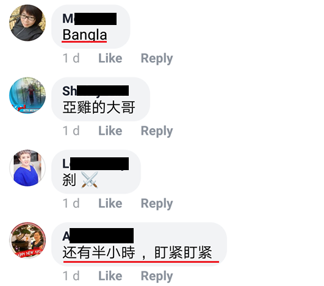The width and height of the screenshot is (324, 286).
Task: Click the 亞雞的大哥 comment text
Action: (x=99, y=107)
